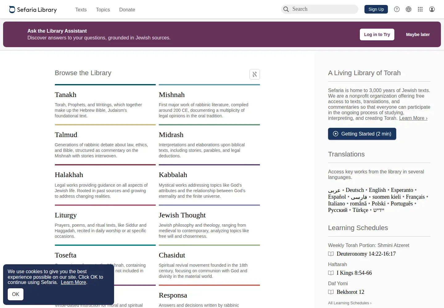Accept cookies with the OK button

(x=15, y=294)
